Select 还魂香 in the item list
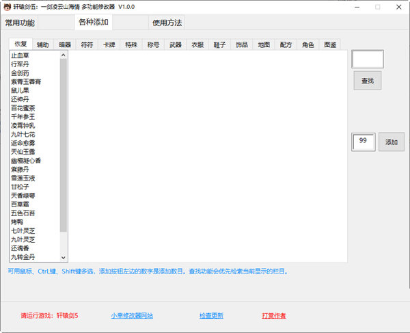 (20, 248)
